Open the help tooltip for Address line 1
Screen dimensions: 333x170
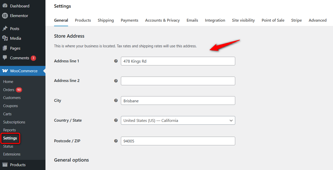[116, 61]
